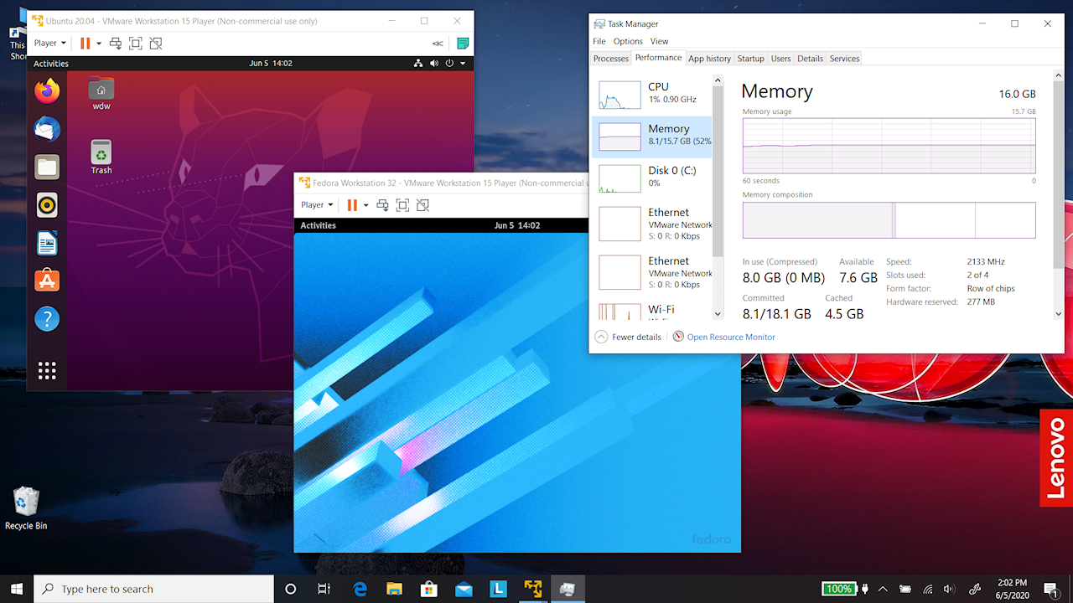Screen dimensions: 1073x603
Task: Open the Windows Start menu
Action: 17,589
